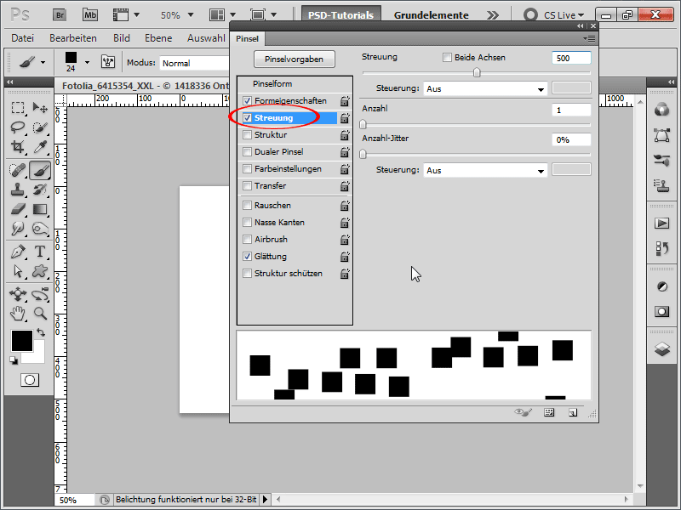
Task: Enable the Dualer Pinsel checkbox
Action: point(247,152)
